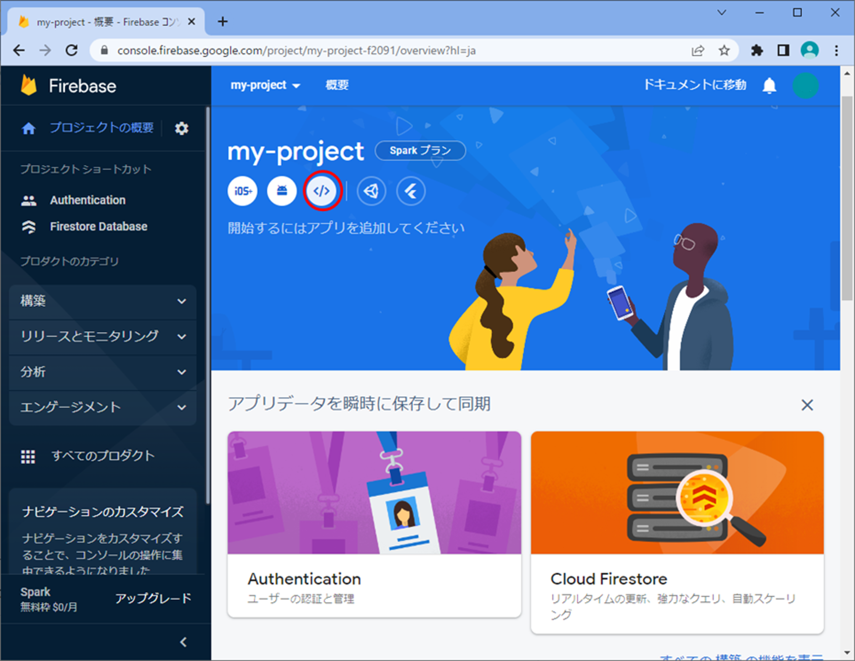Expand the 分析 category
Image resolution: width=855 pixels, height=661 pixels.
point(103,372)
